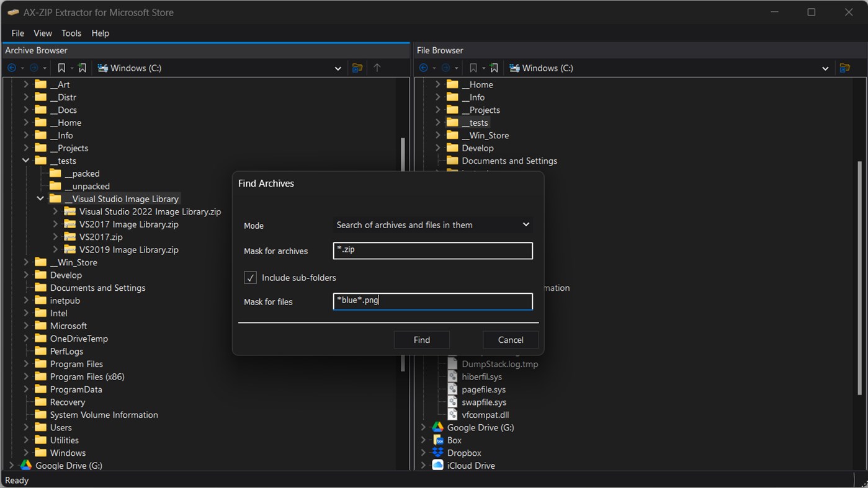The height and width of the screenshot is (488, 868).
Task: Collapse the __Visual Studio Image Library folder
Action: tap(40, 198)
